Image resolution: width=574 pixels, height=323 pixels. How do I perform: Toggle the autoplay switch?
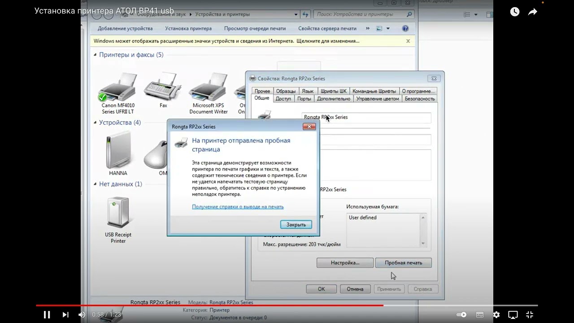[461, 315]
